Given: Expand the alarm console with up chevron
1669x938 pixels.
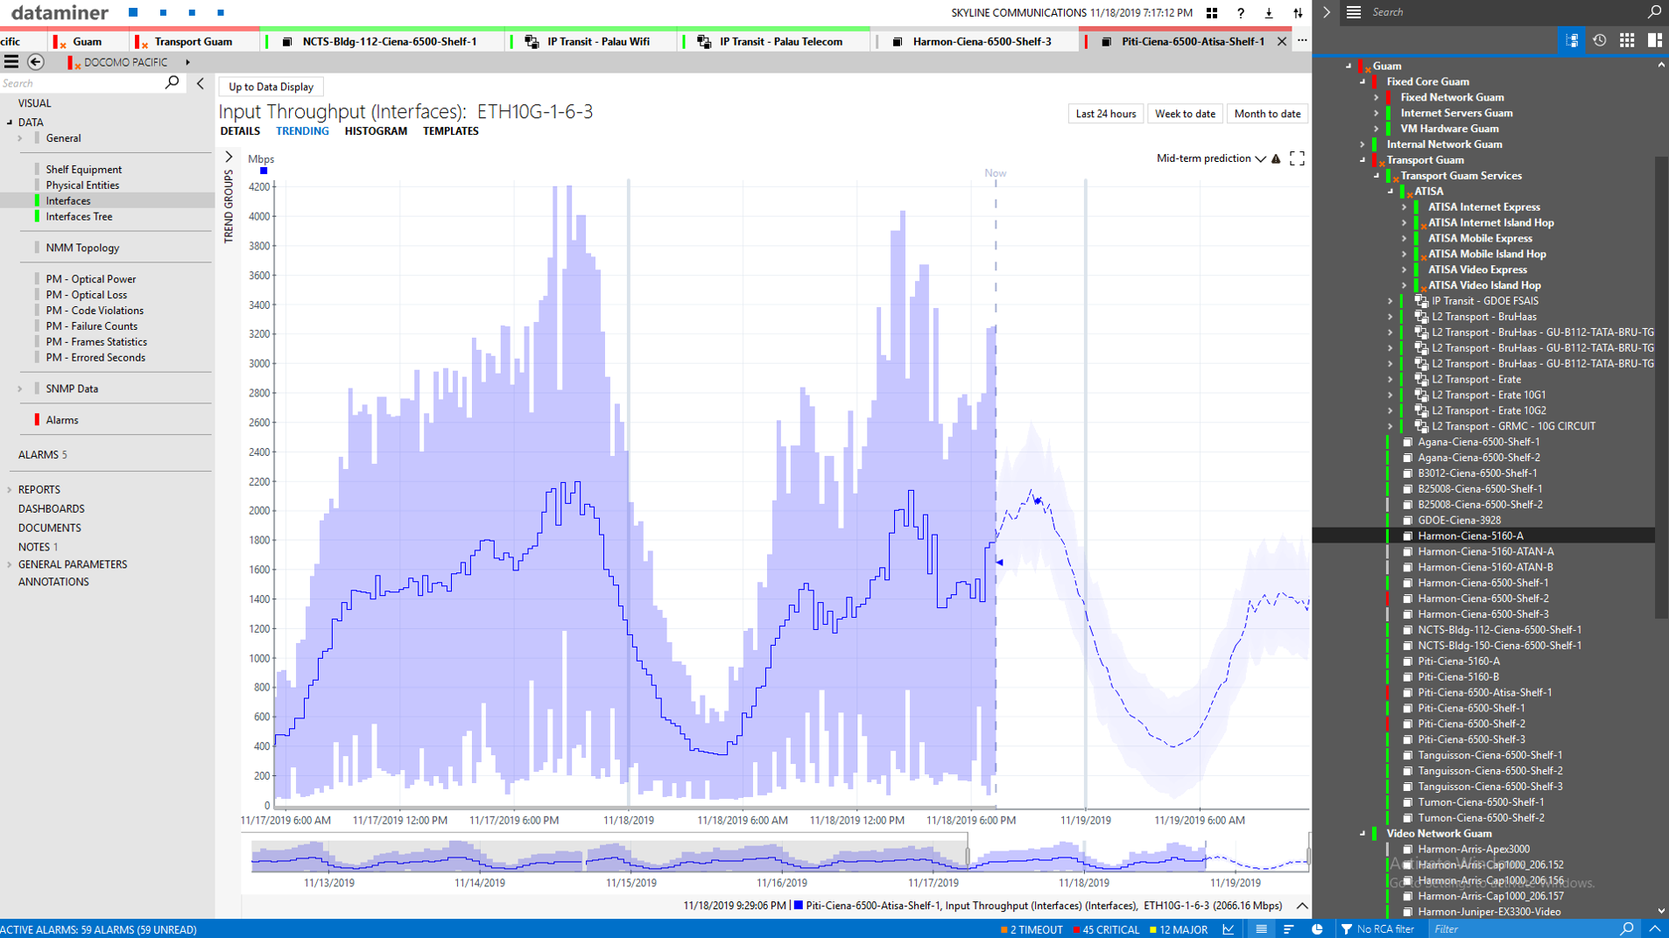Looking at the screenshot, I should 1655,929.
